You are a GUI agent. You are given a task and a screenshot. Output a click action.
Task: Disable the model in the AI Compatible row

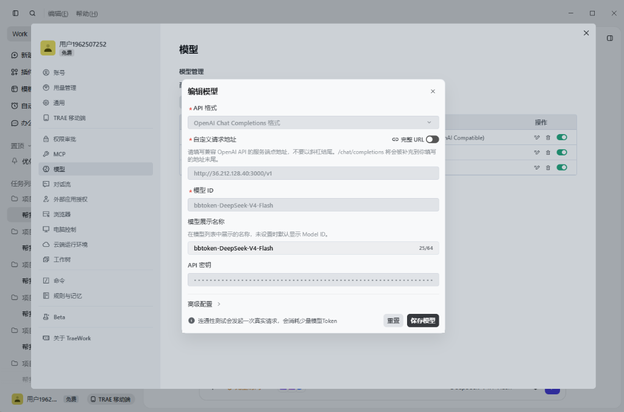tap(562, 137)
